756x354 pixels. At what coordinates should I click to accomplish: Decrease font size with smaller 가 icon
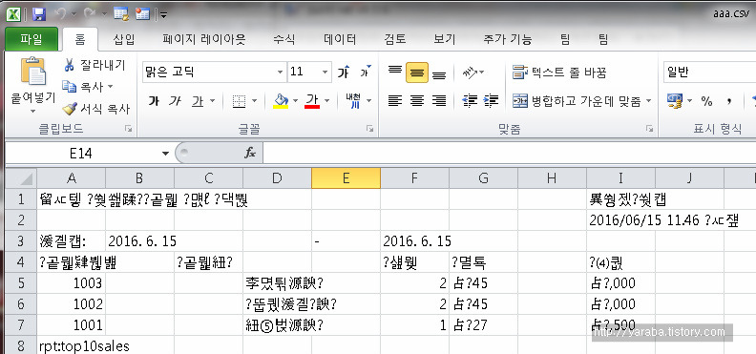point(365,72)
